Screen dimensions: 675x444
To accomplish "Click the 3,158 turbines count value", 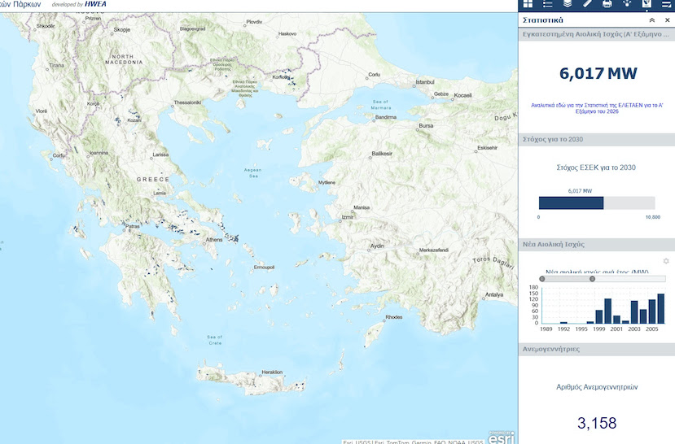I will pos(597,423).
